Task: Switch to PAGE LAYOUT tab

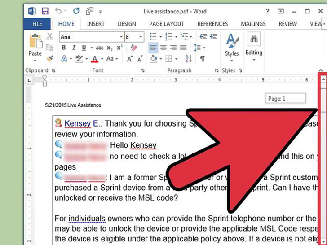Action: [167, 24]
